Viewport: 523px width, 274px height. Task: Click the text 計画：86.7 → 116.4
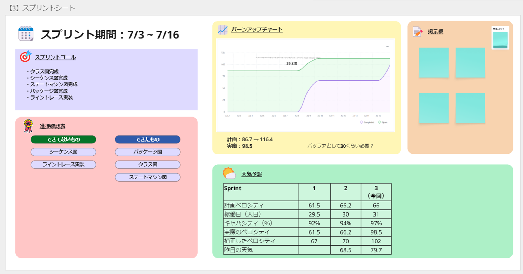pos(250,139)
